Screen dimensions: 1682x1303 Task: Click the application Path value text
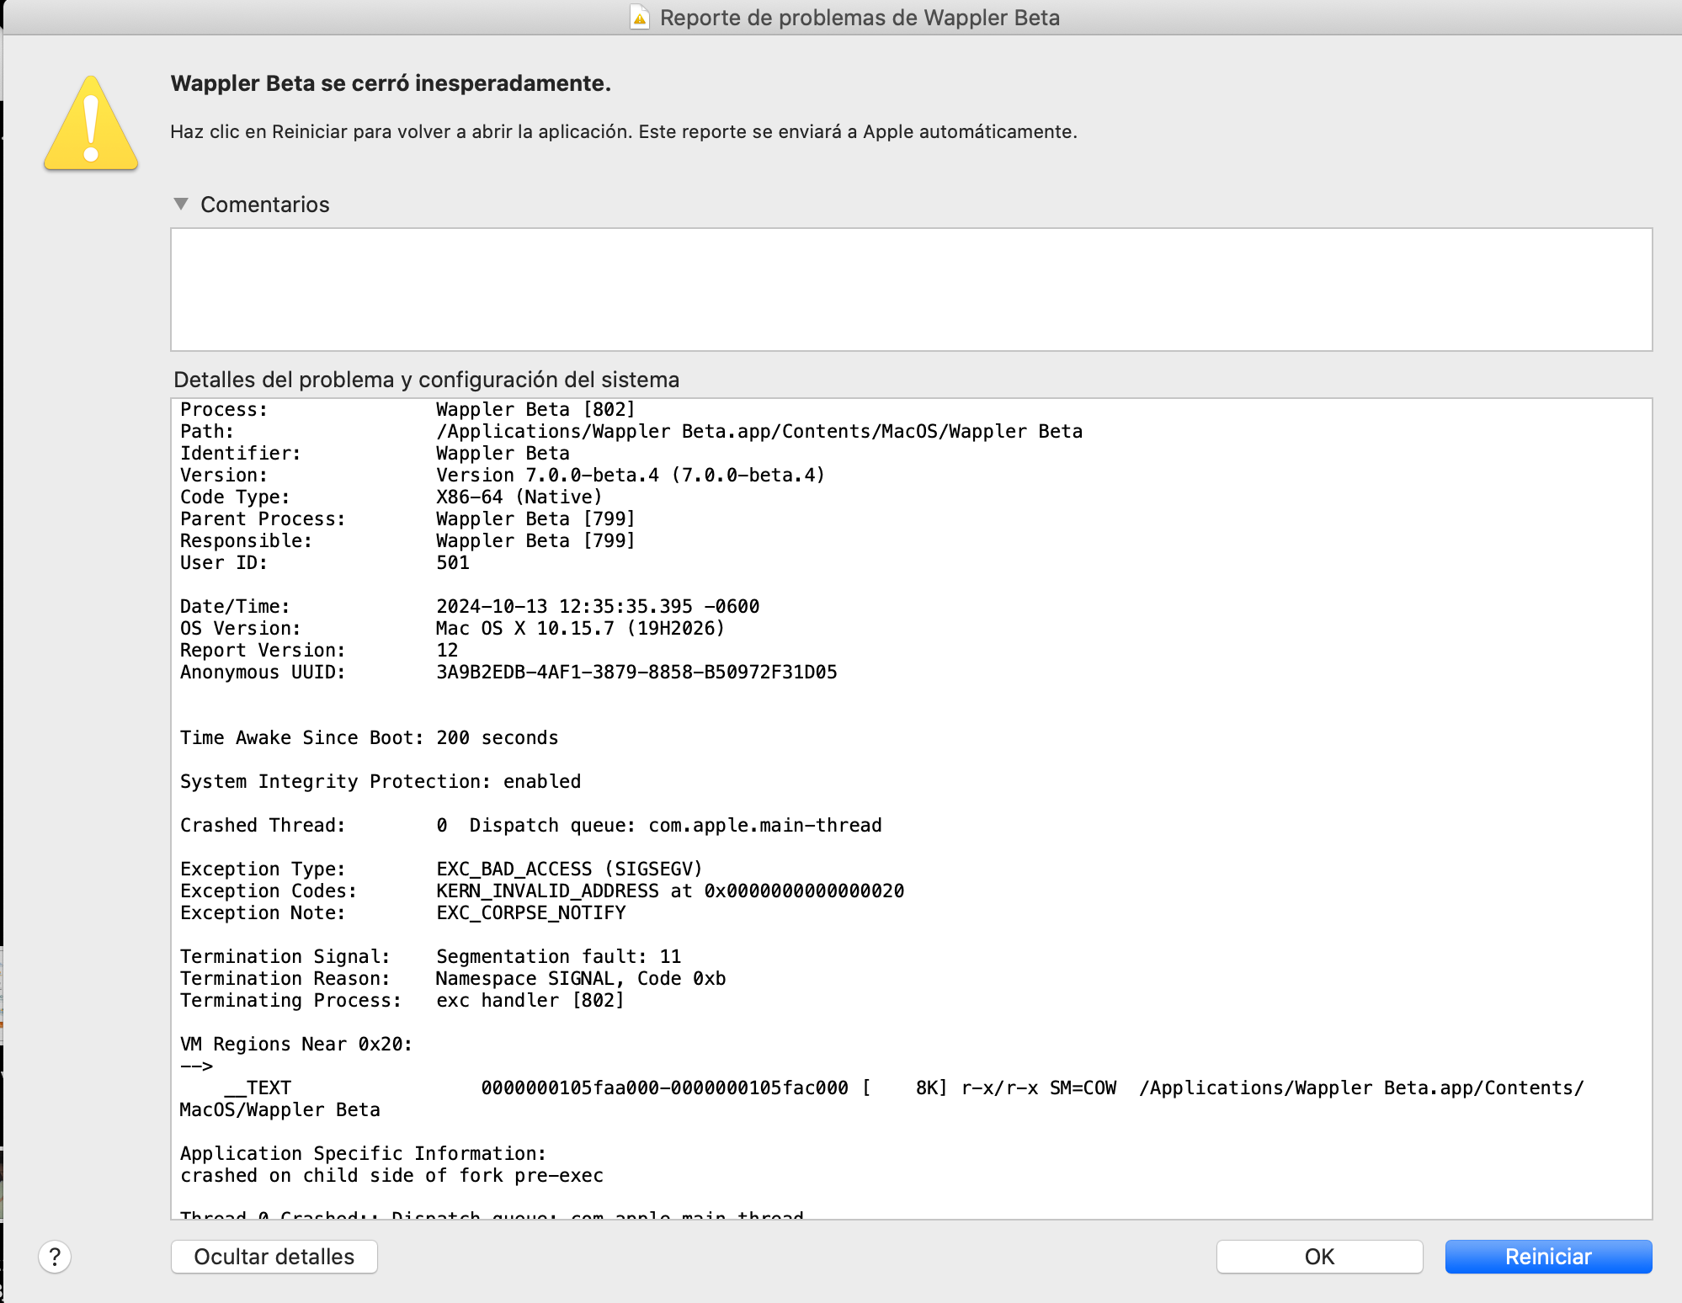758,431
